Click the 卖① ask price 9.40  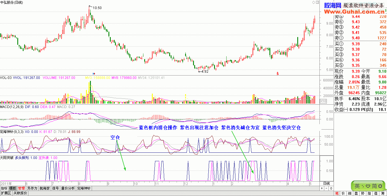coord(356,38)
